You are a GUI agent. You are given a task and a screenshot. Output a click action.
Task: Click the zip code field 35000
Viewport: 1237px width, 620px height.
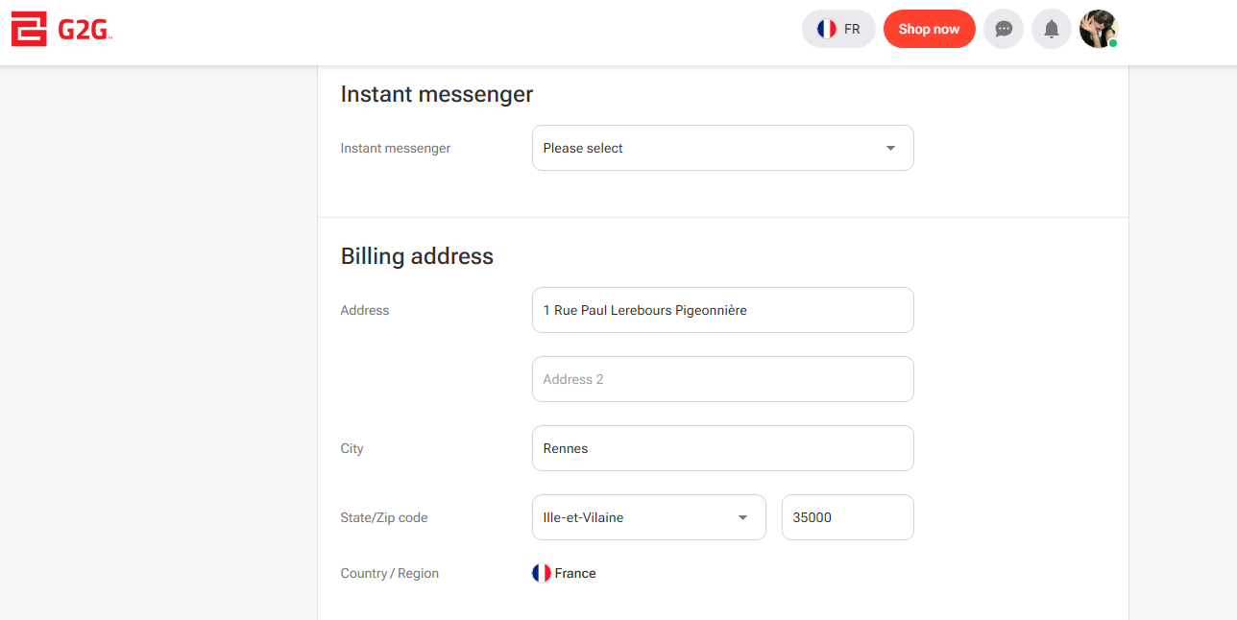(x=847, y=517)
